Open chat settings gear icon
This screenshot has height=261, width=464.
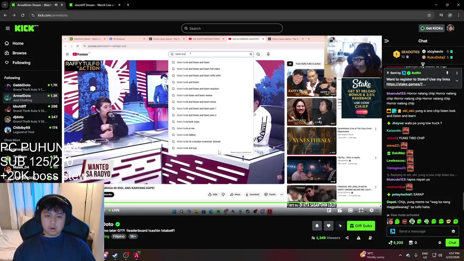[x=440, y=243]
